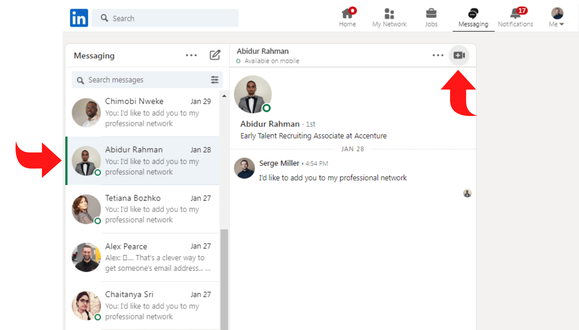The width and height of the screenshot is (579, 330).
Task: Click the 'Available on mobile' status text
Action: 272,61
